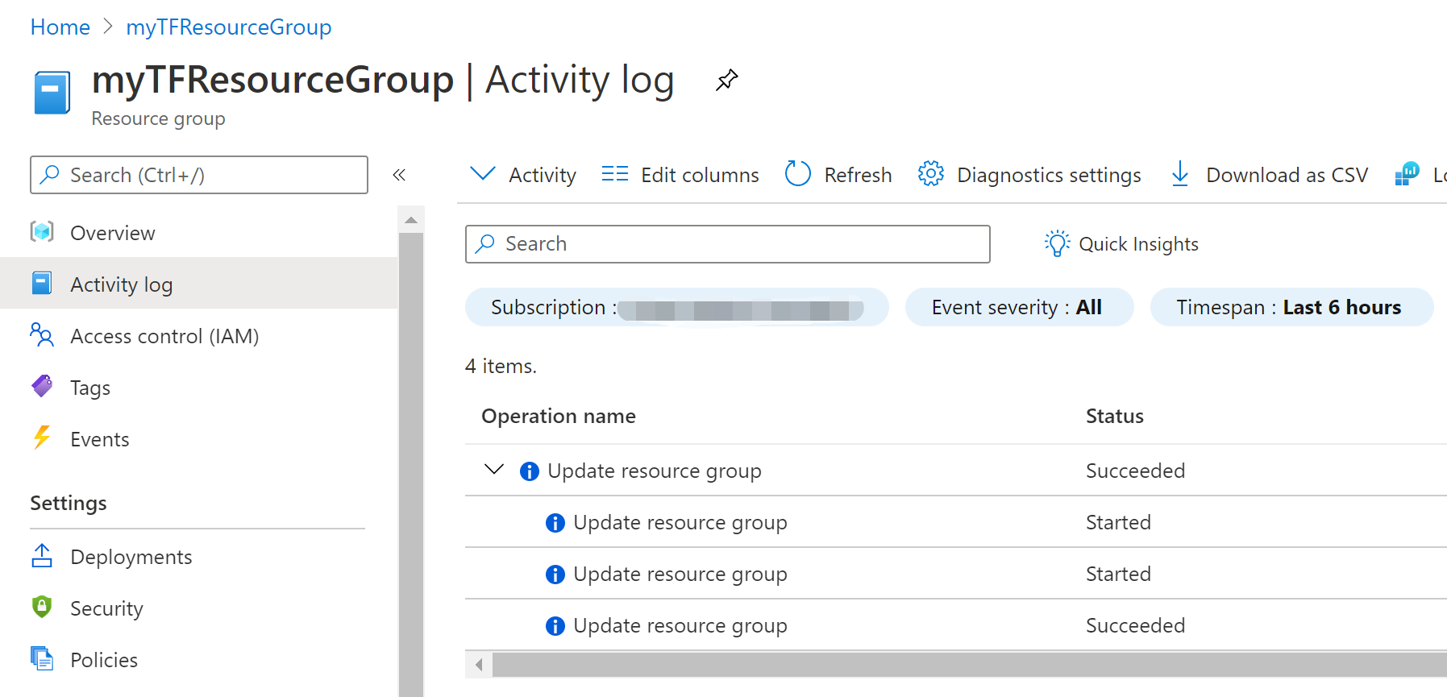1447x697 pixels.
Task: Select Deployments in the Settings section
Action: coord(131,557)
